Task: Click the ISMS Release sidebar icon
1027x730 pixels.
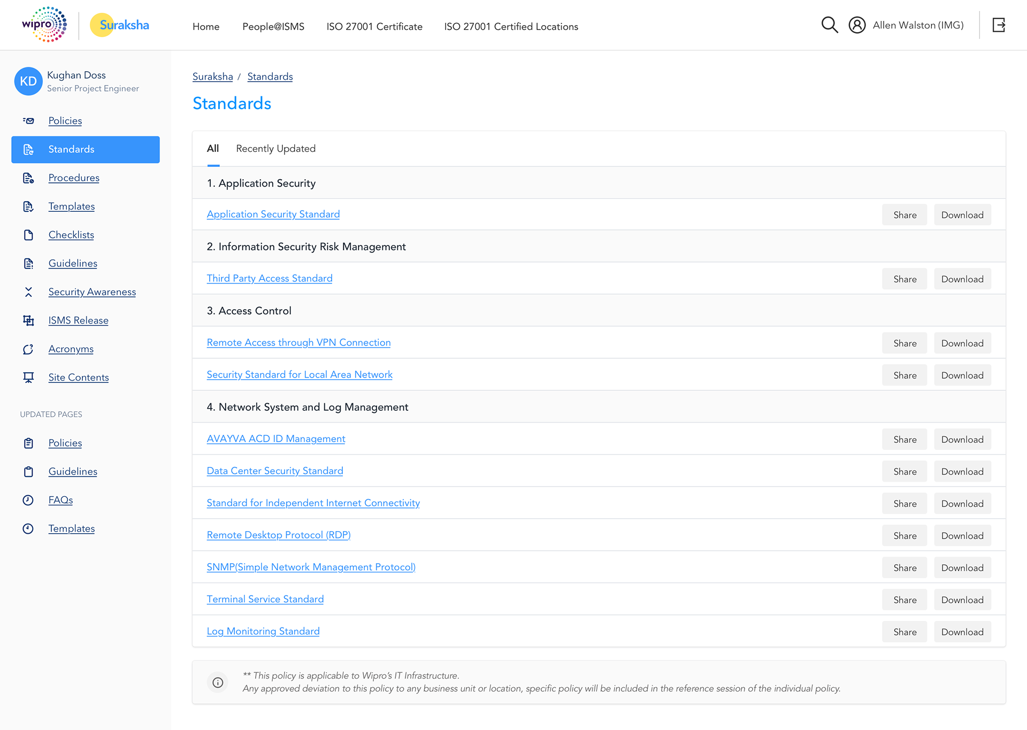Action: 28,320
